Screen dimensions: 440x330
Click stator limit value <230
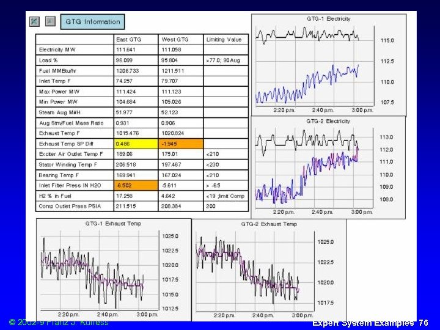(213, 165)
